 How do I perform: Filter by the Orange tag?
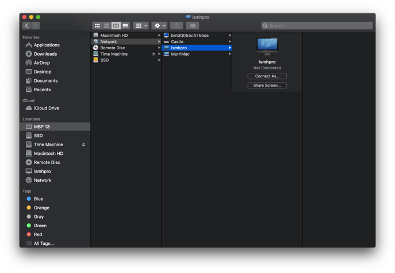click(55, 208)
